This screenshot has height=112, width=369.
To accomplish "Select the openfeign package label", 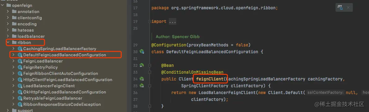I will 22,5.
